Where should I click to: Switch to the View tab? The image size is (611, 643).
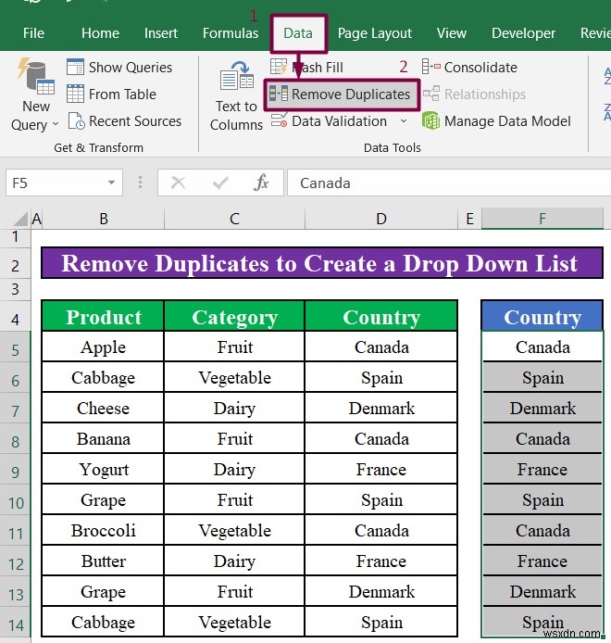point(451,33)
